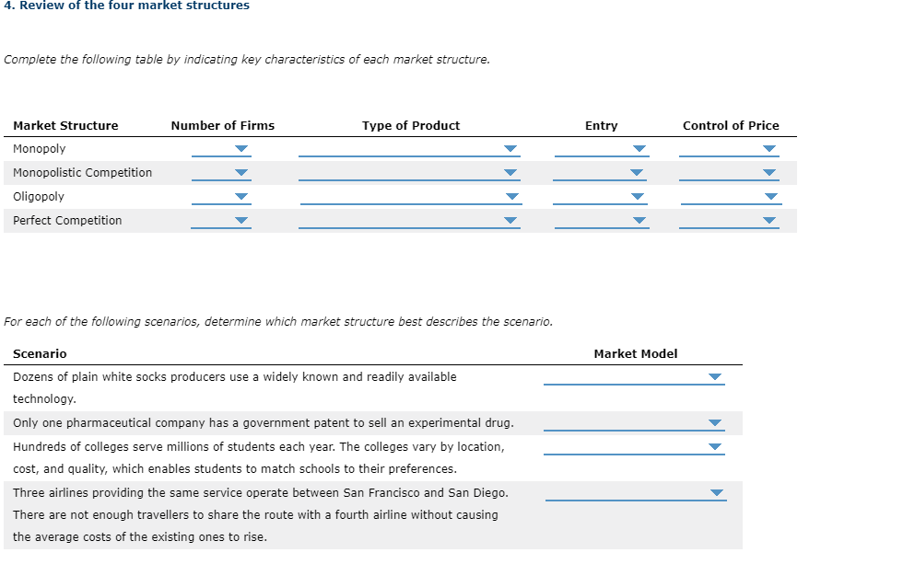This screenshot has width=903, height=564.
Task: Open the Entry dropdown for Oligopoly
Action: [x=639, y=196]
